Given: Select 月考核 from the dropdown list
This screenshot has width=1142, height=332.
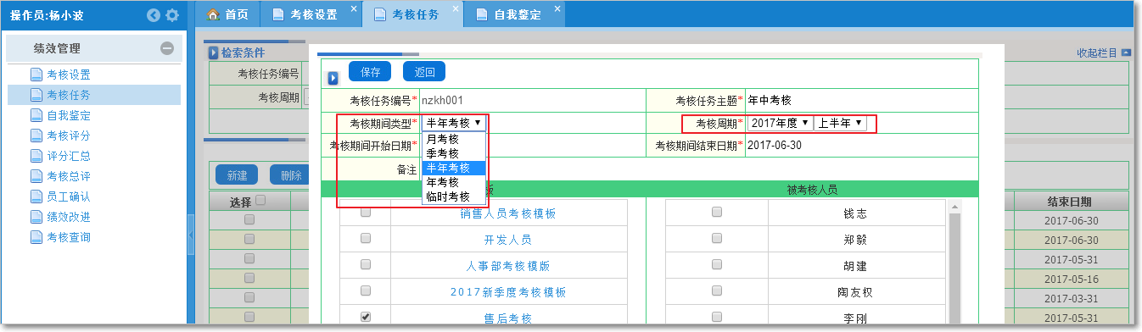Looking at the screenshot, I should (x=454, y=139).
